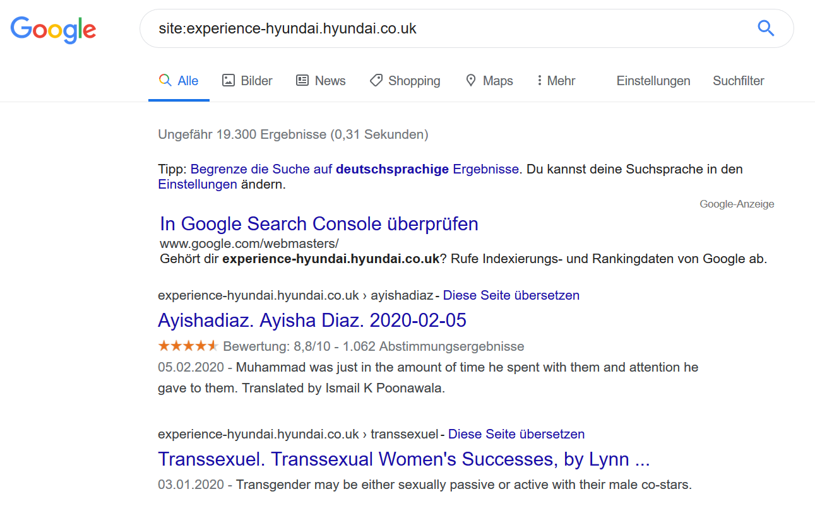The height and width of the screenshot is (506, 815).
Task: Click the experience-hyundai.hyundai.co.uk › transsexuel breadcrumb
Action: 298,434
